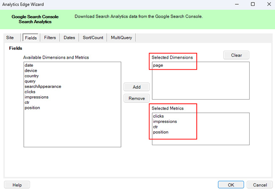
Task: Select 'device' in the available list
Action: tap(31, 70)
